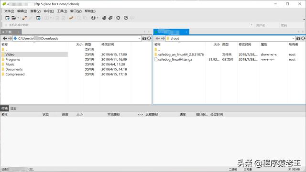306x172 pixels.
Task: Click the globe icon in toolbar
Action: [x=94, y=18]
